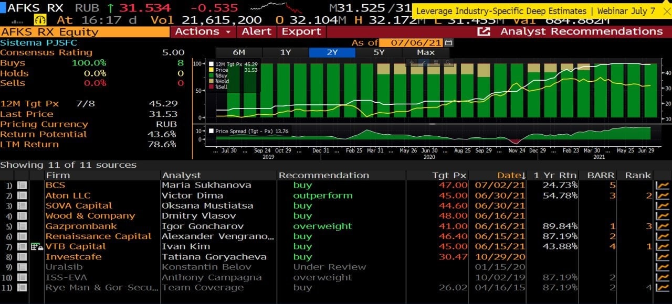Open the chart icon for SOVA Capital row
The width and height of the screenshot is (672, 304).
tap(663, 205)
